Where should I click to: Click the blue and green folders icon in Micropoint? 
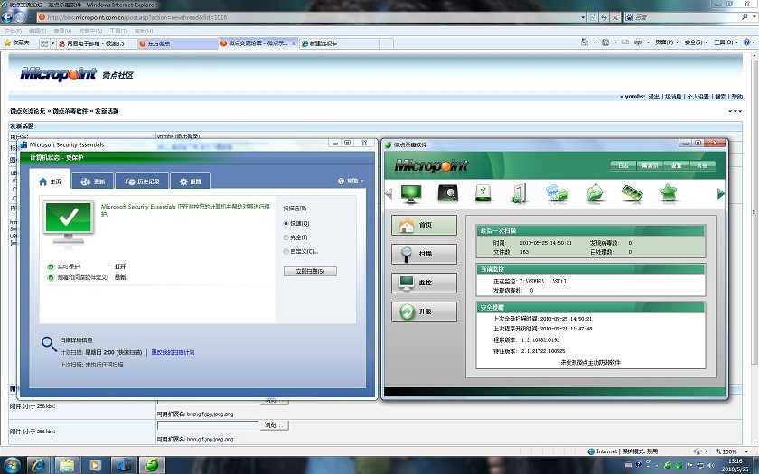[558, 193]
